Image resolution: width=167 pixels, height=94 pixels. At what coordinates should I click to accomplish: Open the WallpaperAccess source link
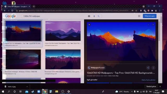[x=96, y=68]
